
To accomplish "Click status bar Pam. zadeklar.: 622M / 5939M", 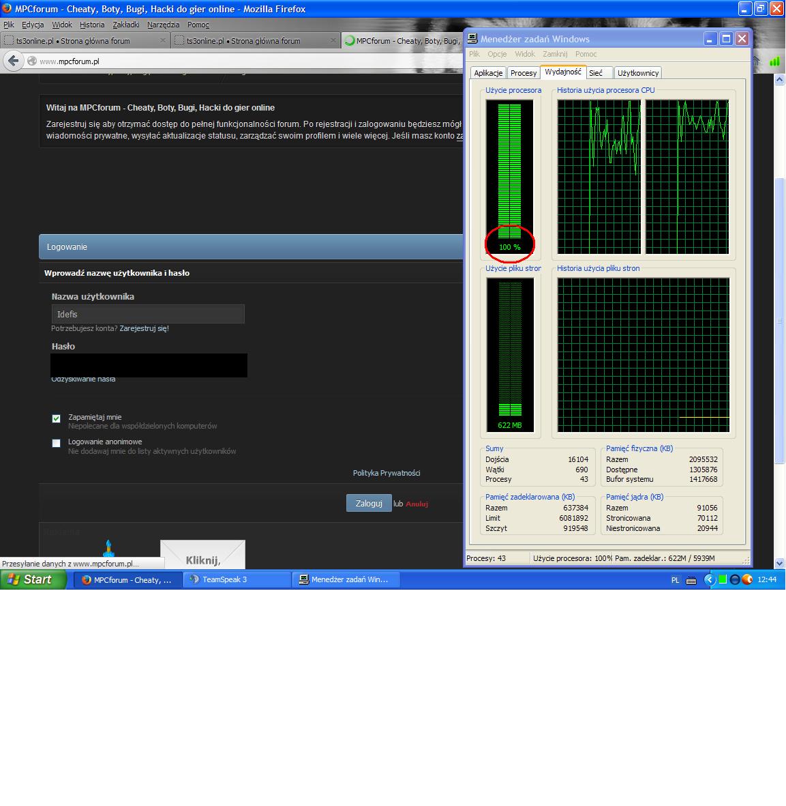I will pyautogui.click(x=665, y=558).
